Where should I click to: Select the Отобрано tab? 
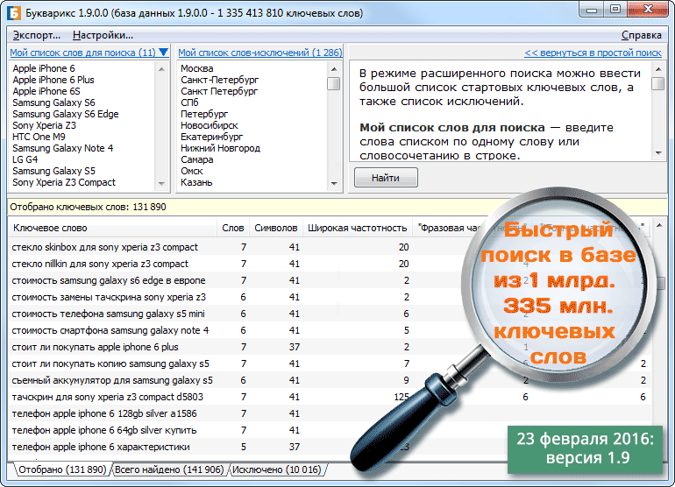(x=60, y=470)
